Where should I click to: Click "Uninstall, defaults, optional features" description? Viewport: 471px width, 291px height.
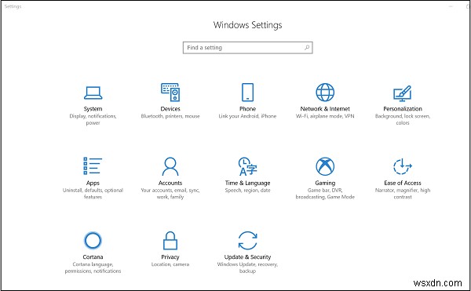click(93, 194)
